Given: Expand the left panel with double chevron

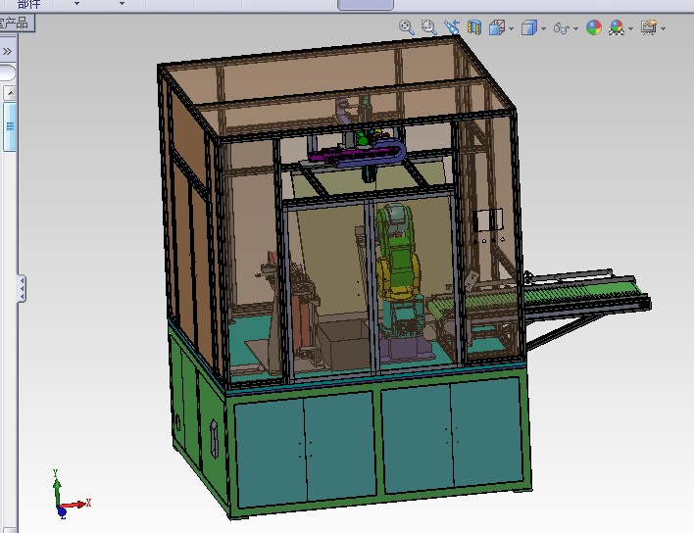Looking at the screenshot, I should (7, 52).
